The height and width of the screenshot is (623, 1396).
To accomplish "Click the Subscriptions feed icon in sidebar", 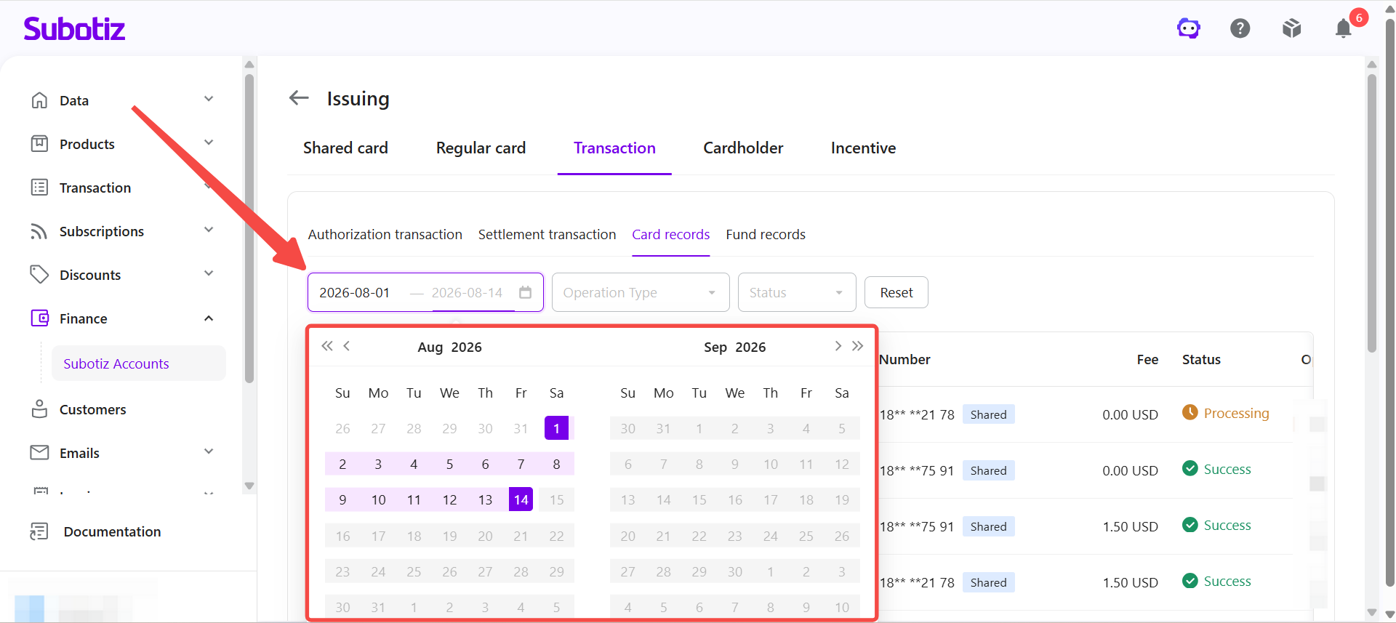I will [x=39, y=231].
